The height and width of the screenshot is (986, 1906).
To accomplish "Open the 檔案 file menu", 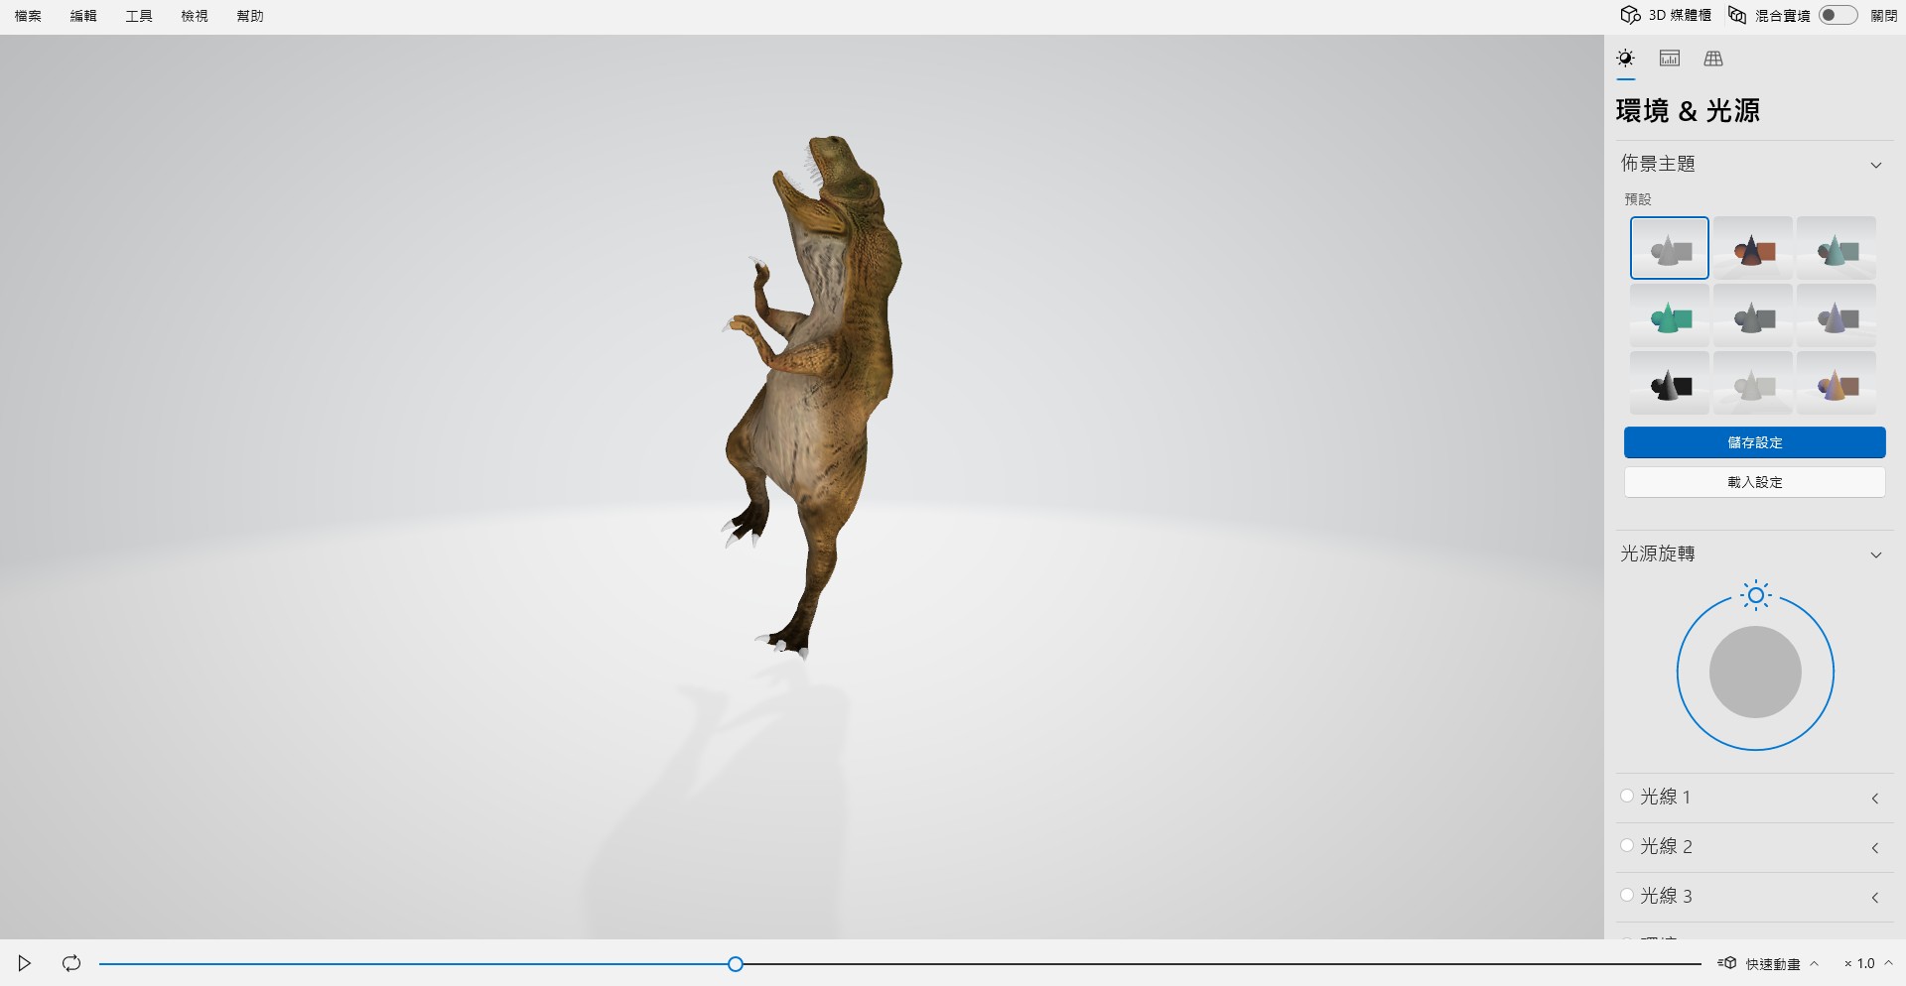I will (x=28, y=16).
